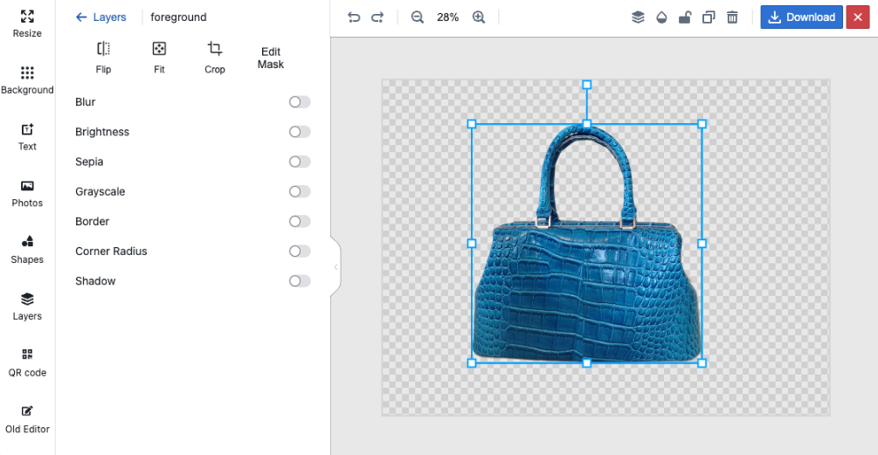Click the opacity droplet icon
The width and height of the screenshot is (878, 455).
pyautogui.click(x=661, y=17)
